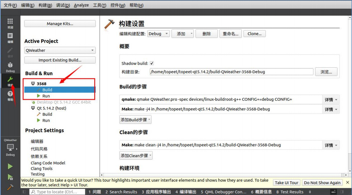Image resolution: width=352 pixels, height=195 pixels.
Task: Close the UI tour notification bar
Action: click(347, 182)
